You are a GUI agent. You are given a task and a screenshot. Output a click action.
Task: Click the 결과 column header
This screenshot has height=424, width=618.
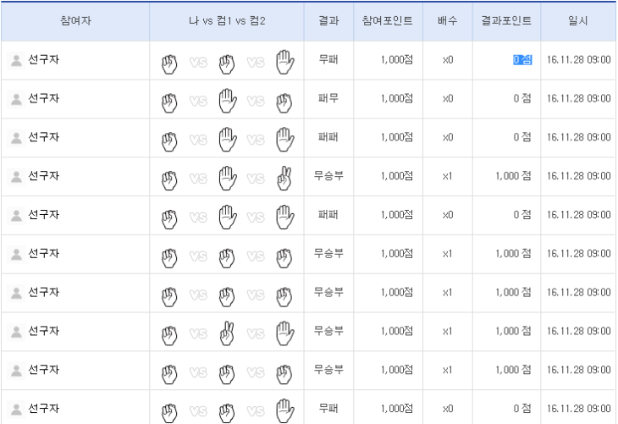click(x=328, y=21)
